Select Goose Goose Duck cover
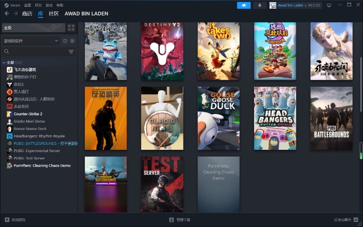Viewport: 363px width, 227px height. pyautogui.click(x=219, y=118)
